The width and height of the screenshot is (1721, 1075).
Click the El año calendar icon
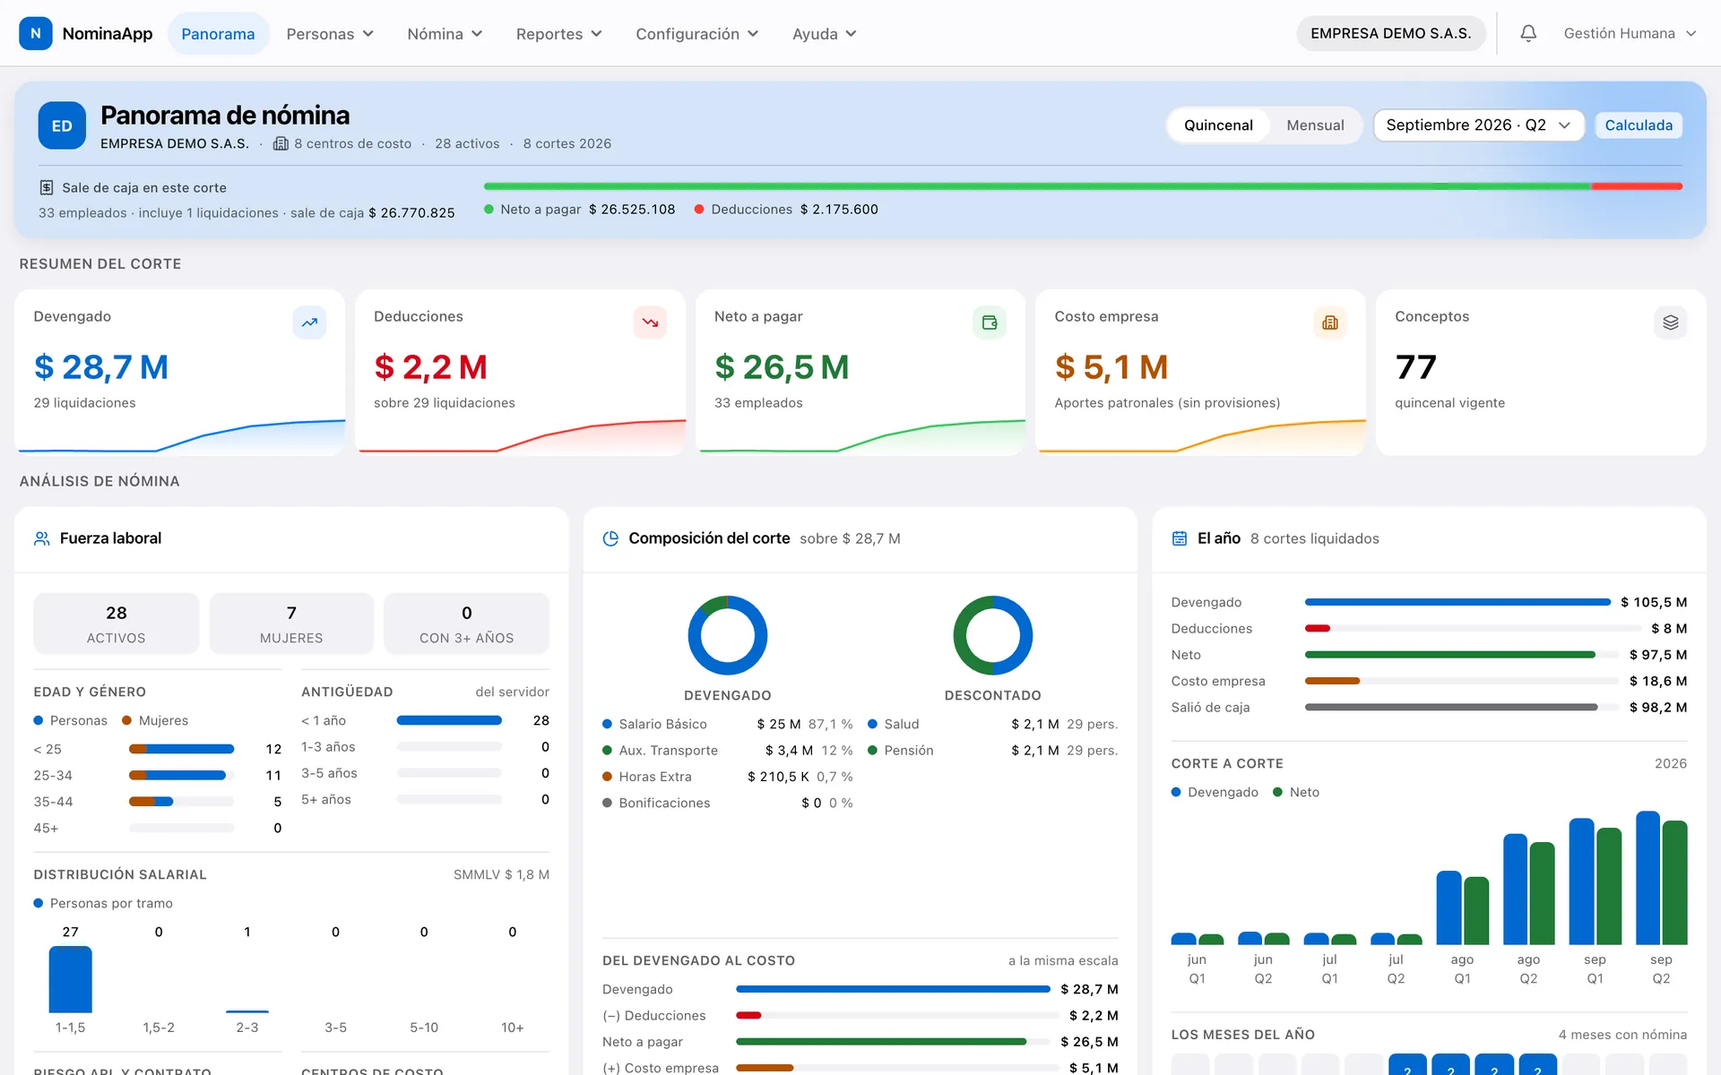[x=1180, y=538]
